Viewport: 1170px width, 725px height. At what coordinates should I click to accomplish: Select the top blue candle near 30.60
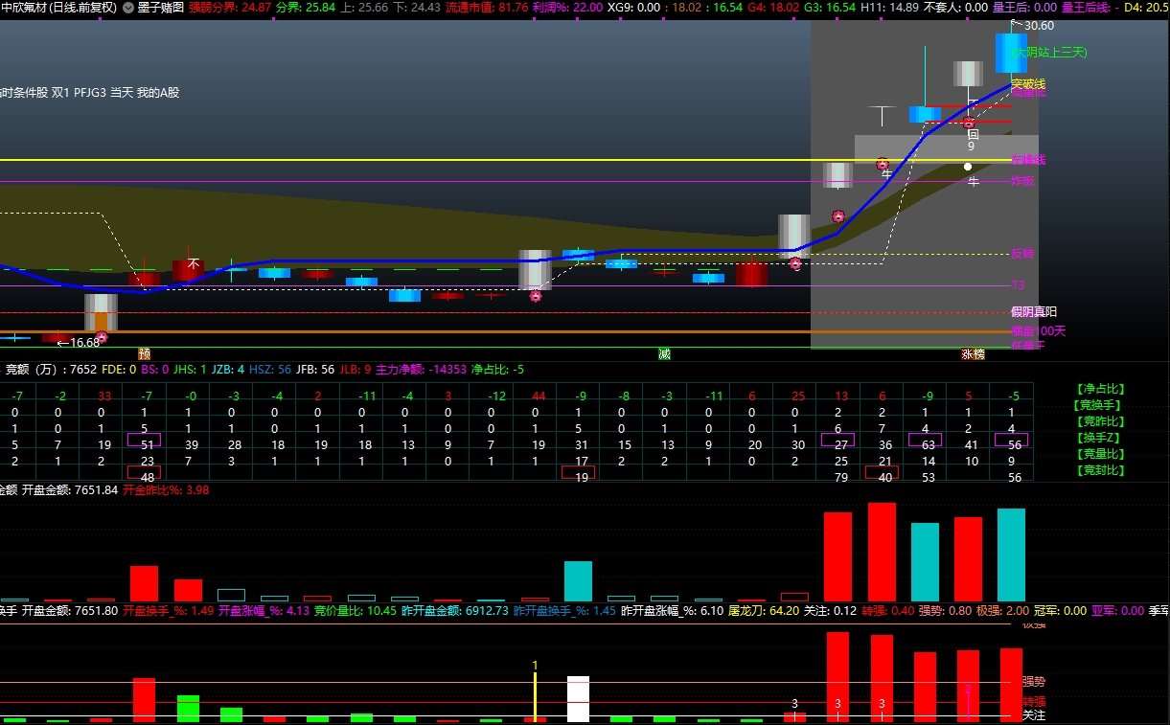(1011, 53)
